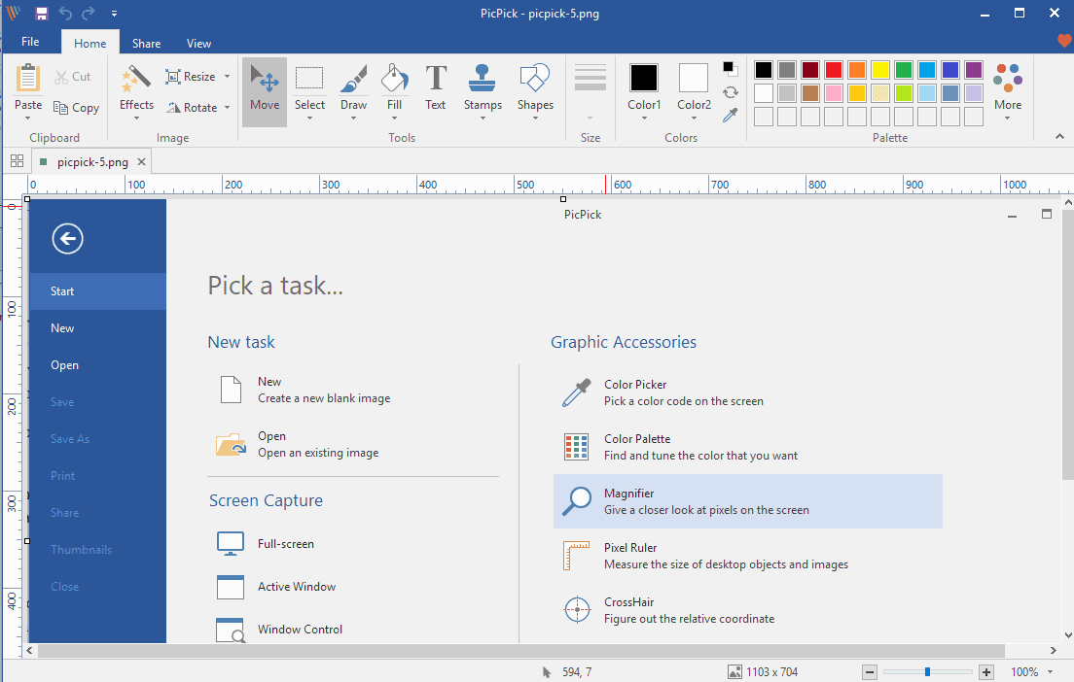1074x682 pixels.
Task: Click the tab thumbnails grid icon
Action: tap(17, 161)
